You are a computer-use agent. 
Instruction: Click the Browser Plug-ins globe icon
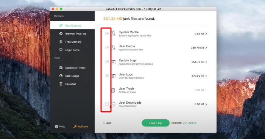(61, 34)
